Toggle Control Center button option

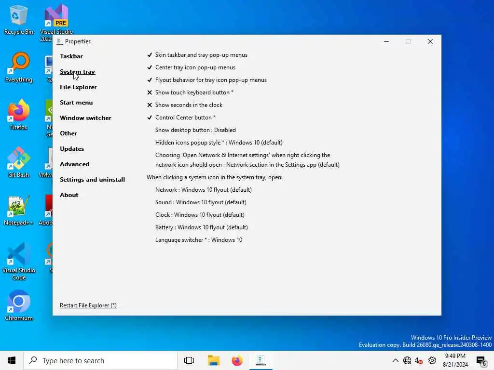pos(181,118)
